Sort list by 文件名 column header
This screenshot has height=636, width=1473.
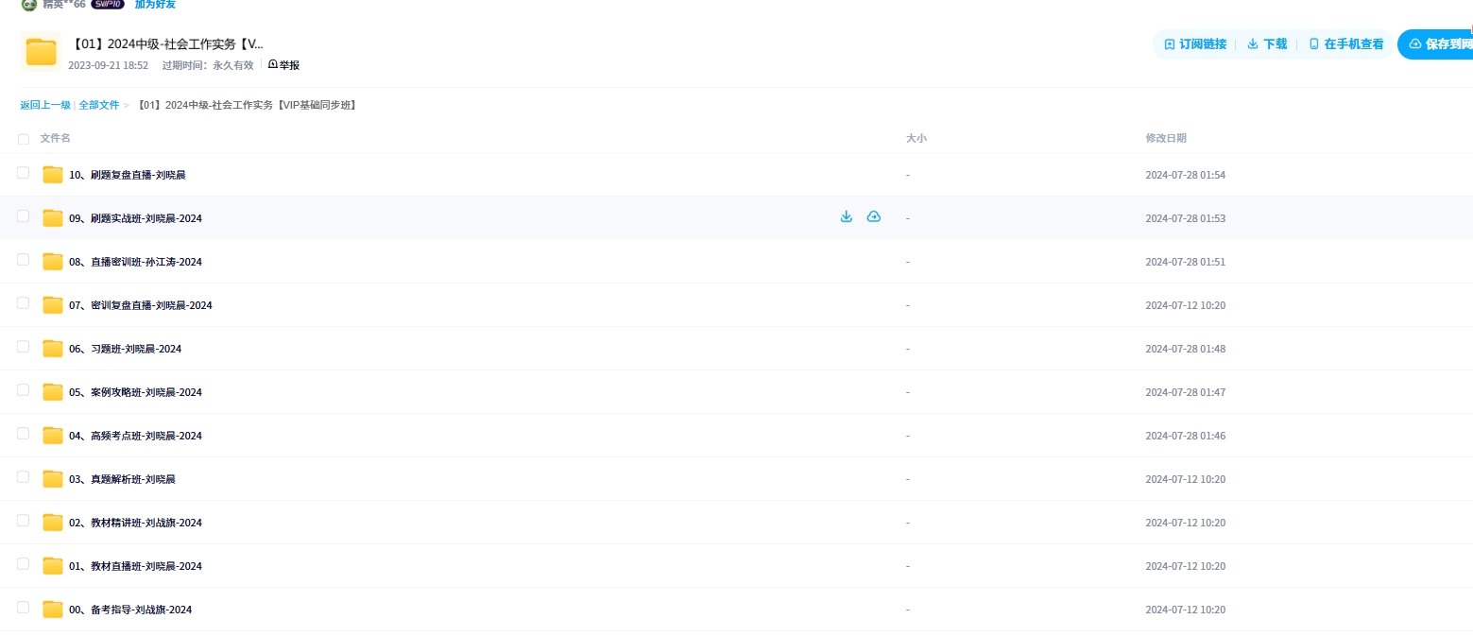coord(55,138)
